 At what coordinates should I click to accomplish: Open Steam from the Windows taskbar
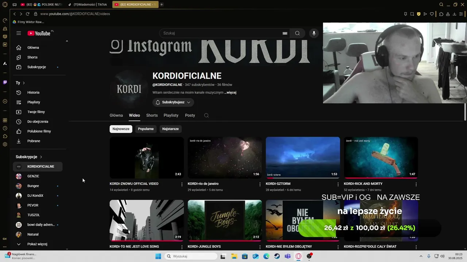pyautogui.click(x=277, y=256)
